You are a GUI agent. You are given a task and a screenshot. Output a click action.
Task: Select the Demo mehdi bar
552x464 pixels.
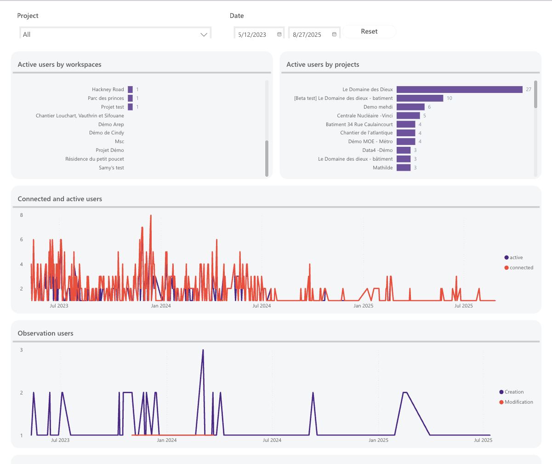click(x=410, y=107)
